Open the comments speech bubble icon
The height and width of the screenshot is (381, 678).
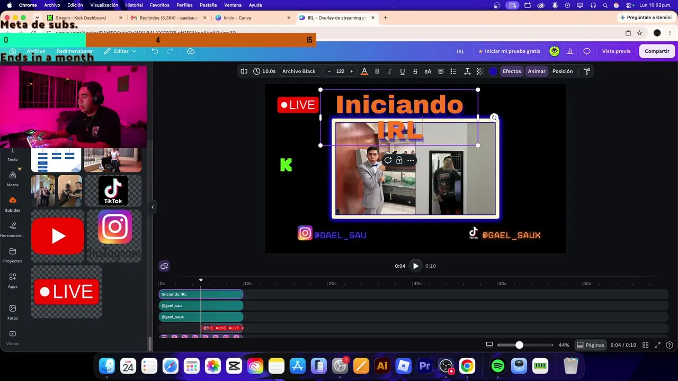587,51
